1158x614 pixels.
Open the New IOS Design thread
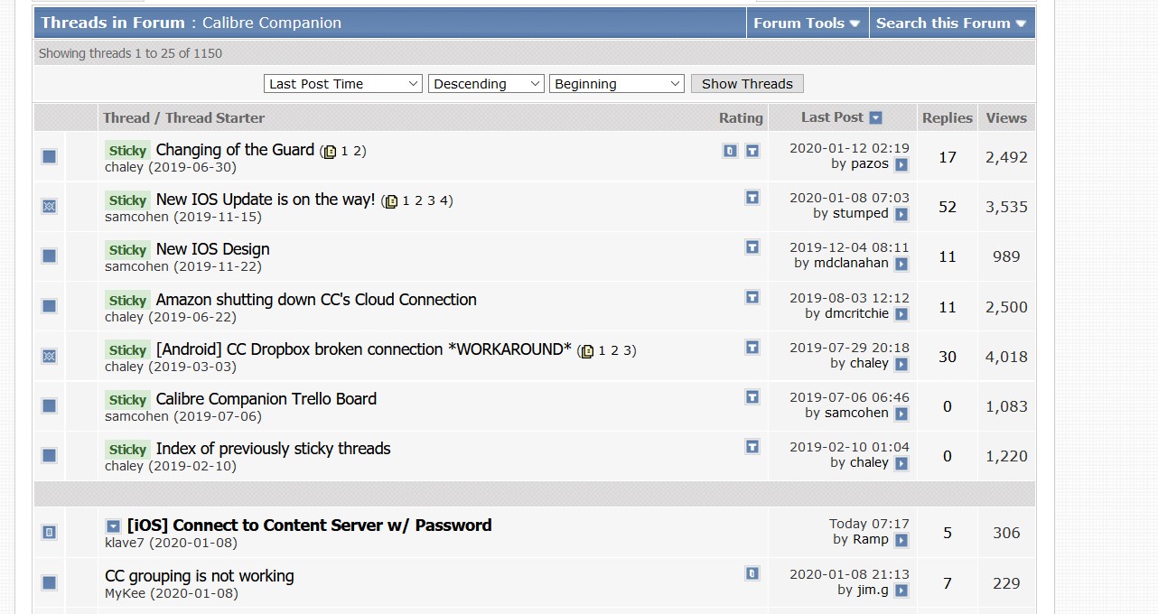click(213, 249)
